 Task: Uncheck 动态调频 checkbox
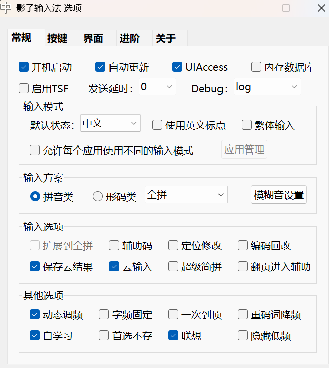click(35, 314)
